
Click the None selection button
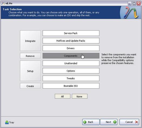pyautogui.click(x=80, y=96)
